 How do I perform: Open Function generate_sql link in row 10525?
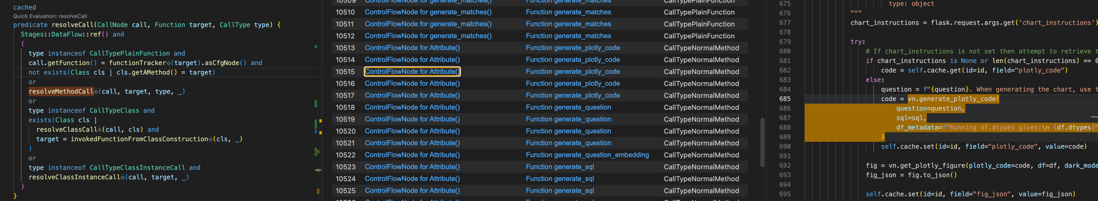click(560, 191)
